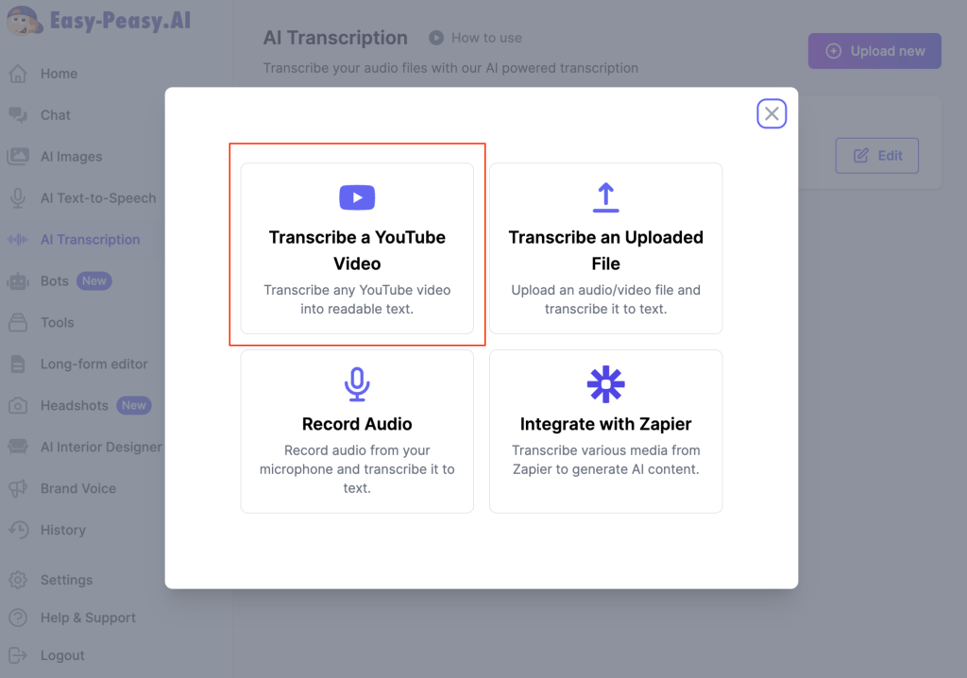This screenshot has height=678, width=967.
Task: Open AI Text-to-Speech from the sidebar
Action: pyautogui.click(x=98, y=198)
